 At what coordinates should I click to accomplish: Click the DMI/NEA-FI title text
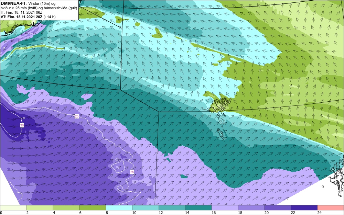[13, 3]
